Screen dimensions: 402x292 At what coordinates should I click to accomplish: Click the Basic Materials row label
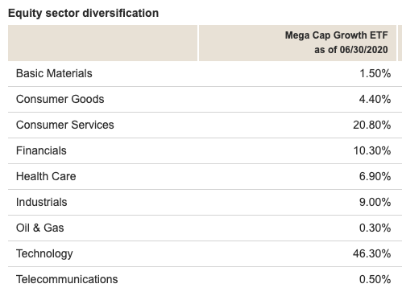[x=54, y=73]
